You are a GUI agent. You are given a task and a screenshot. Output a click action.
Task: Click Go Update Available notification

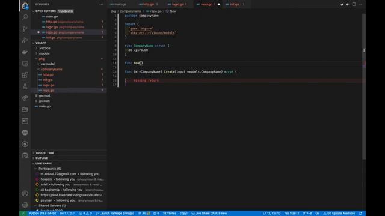pyautogui.click(x=339, y=214)
